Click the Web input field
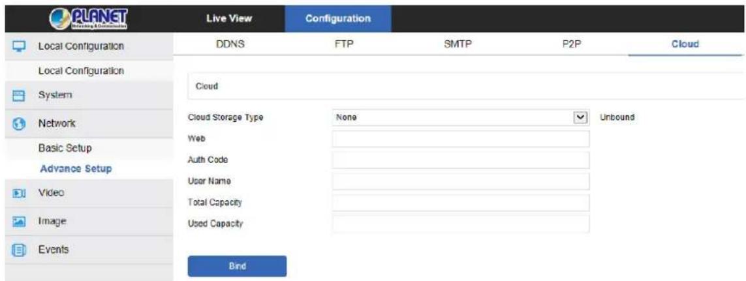This screenshot has height=281, width=746. click(x=461, y=139)
